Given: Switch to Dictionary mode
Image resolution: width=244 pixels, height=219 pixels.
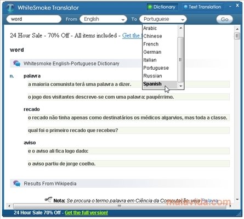Looking at the screenshot, I should click(x=162, y=7).
